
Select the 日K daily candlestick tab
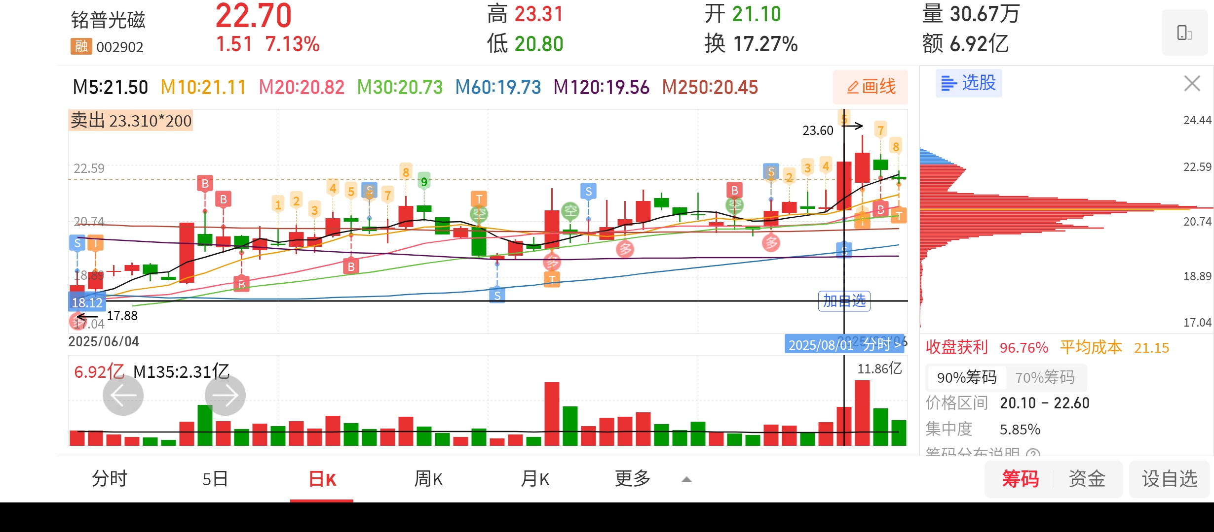point(322,479)
